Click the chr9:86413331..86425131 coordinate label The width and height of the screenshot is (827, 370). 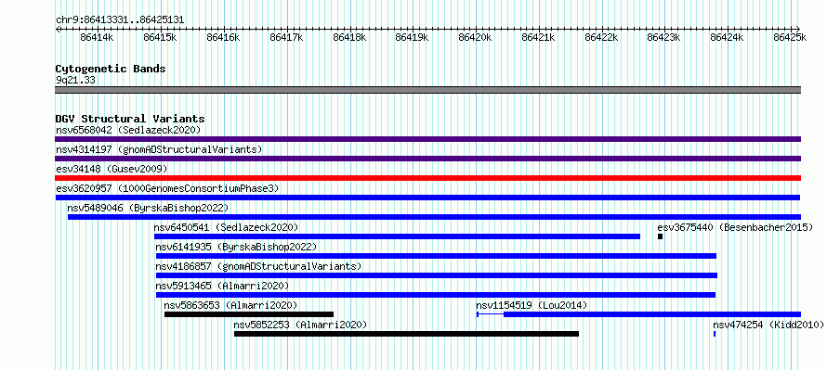pos(120,19)
